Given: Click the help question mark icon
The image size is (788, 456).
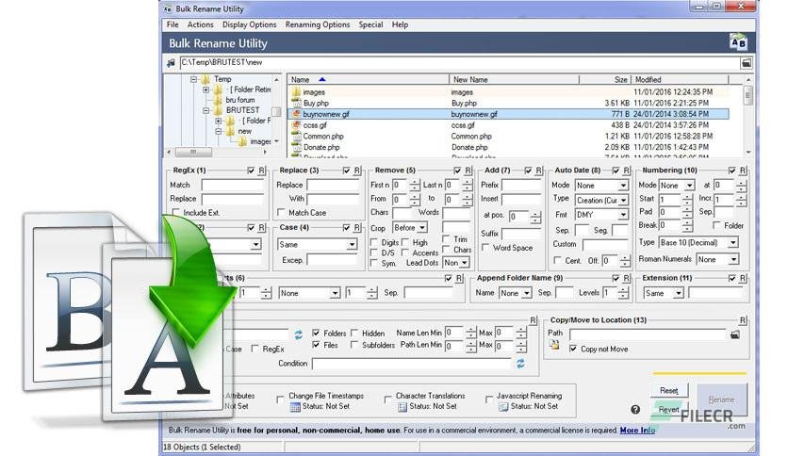Looking at the screenshot, I should click(x=635, y=409).
